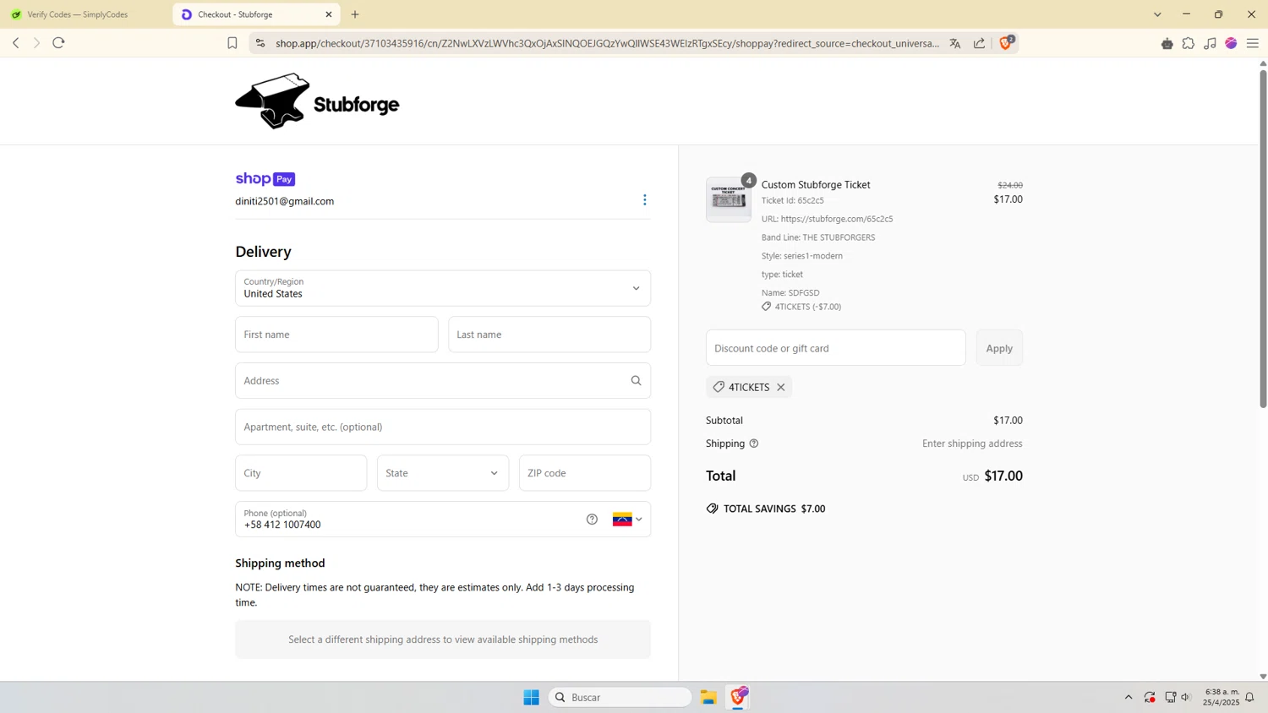Click the taskbar clock and date
The height and width of the screenshot is (713, 1268).
tap(1221, 697)
